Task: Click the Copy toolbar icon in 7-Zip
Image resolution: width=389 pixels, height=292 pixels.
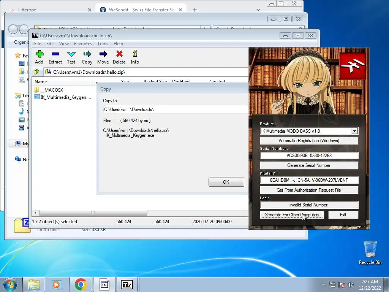Action: (87, 57)
